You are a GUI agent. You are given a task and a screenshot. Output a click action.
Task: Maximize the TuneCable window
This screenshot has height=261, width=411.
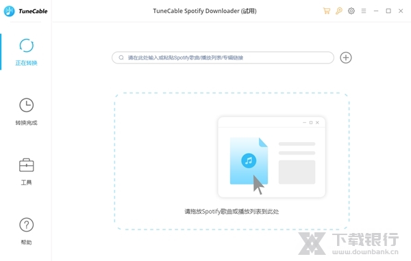388,11
